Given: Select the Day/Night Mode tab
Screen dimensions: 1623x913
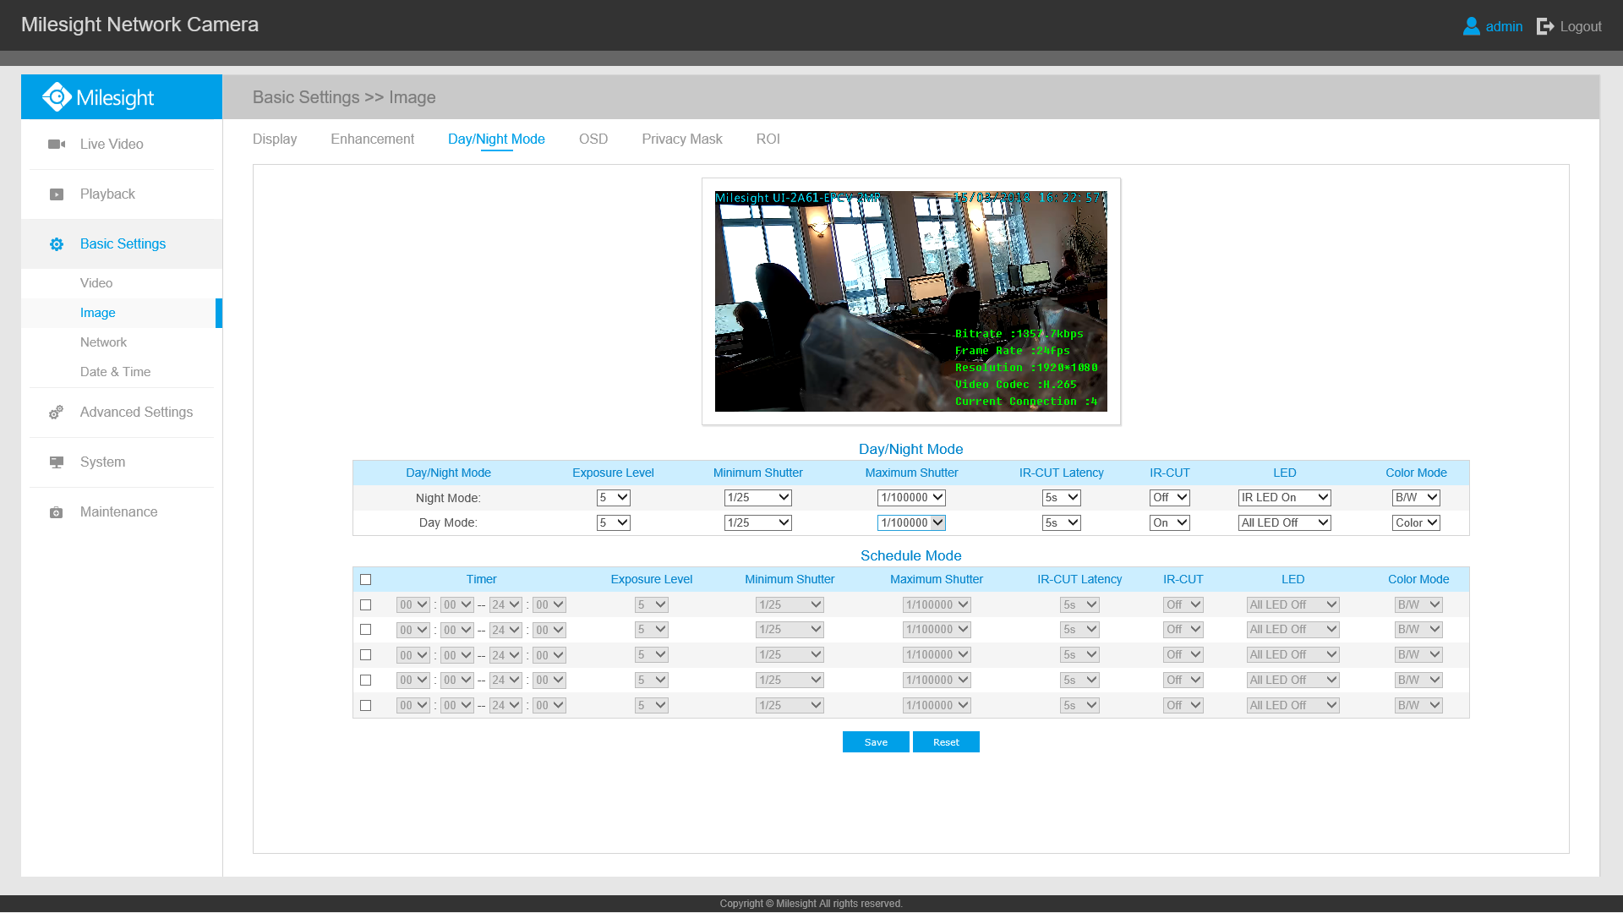Looking at the screenshot, I should [496, 139].
